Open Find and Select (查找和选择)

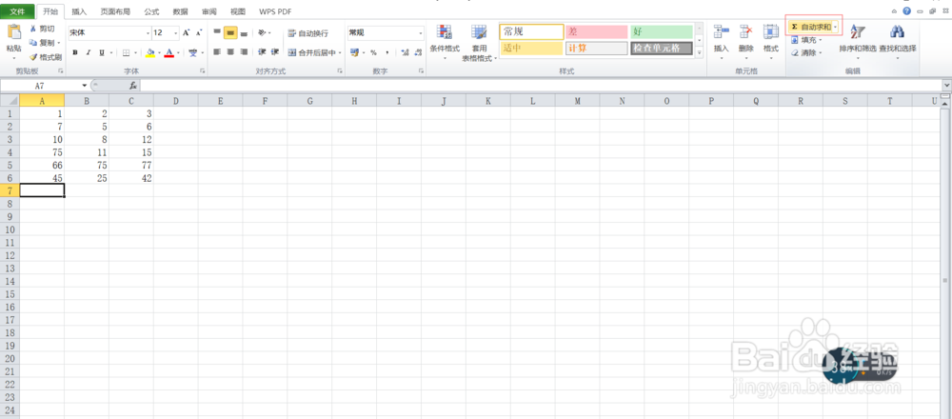[898, 42]
